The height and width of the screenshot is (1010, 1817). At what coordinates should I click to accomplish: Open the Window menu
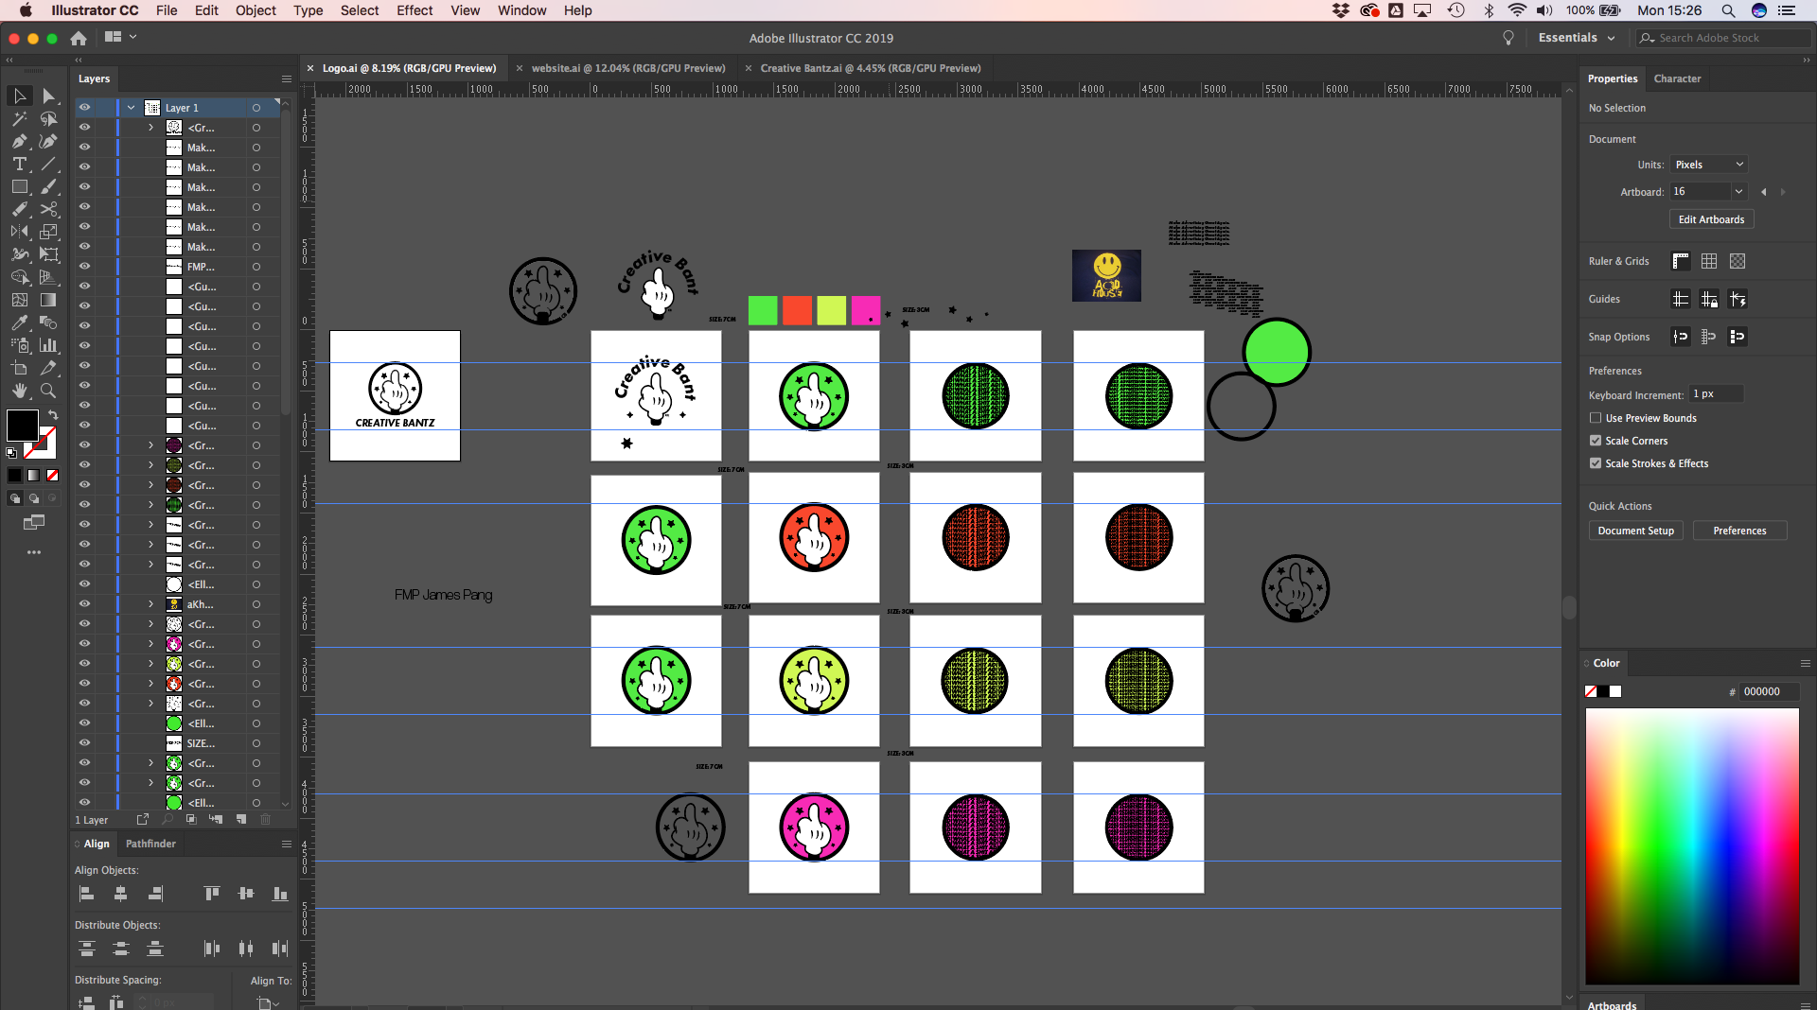(x=521, y=10)
